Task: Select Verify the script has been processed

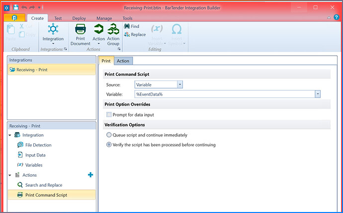Action: point(109,145)
